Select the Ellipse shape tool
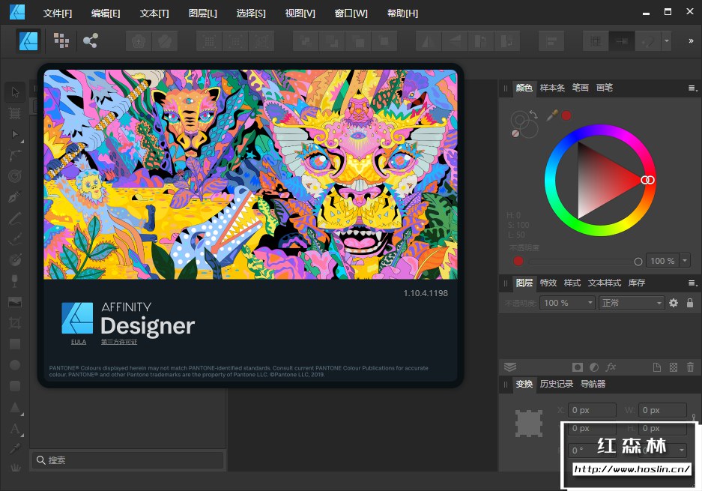This screenshot has width=702, height=491. (15, 364)
